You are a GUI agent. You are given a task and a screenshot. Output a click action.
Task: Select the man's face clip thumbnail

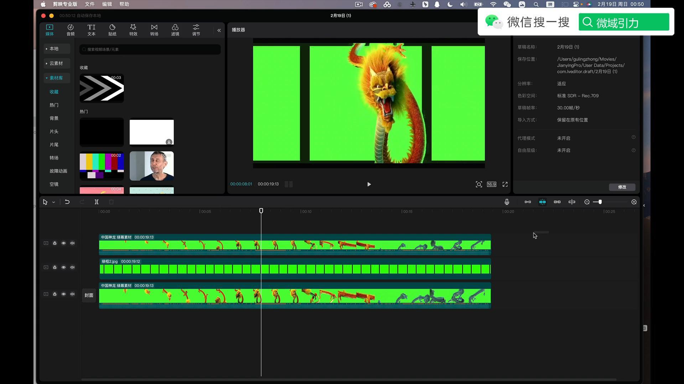point(152,166)
